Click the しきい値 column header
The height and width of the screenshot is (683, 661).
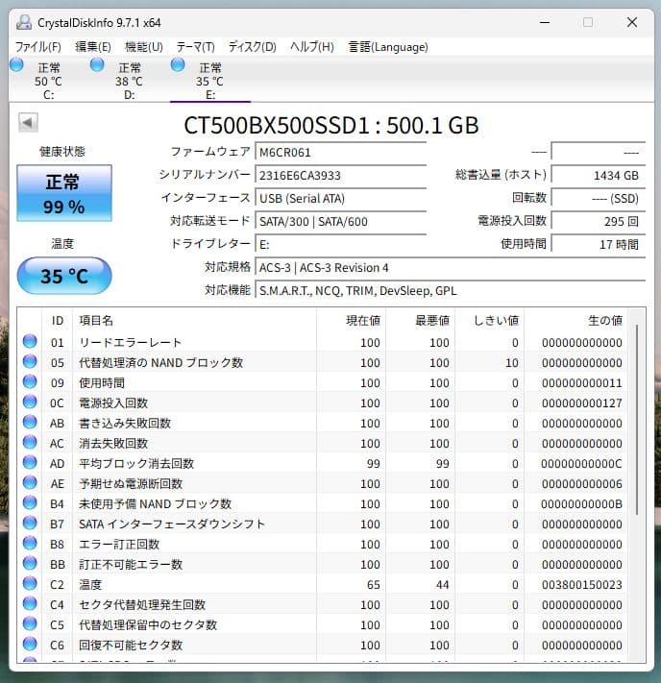(x=490, y=321)
